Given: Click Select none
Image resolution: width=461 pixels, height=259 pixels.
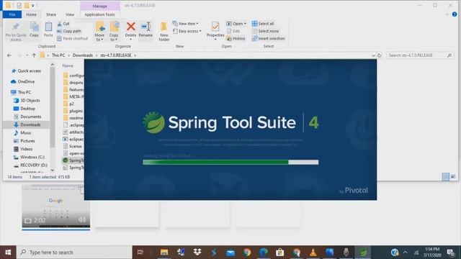Looking at the screenshot, I should click(x=265, y=31).
